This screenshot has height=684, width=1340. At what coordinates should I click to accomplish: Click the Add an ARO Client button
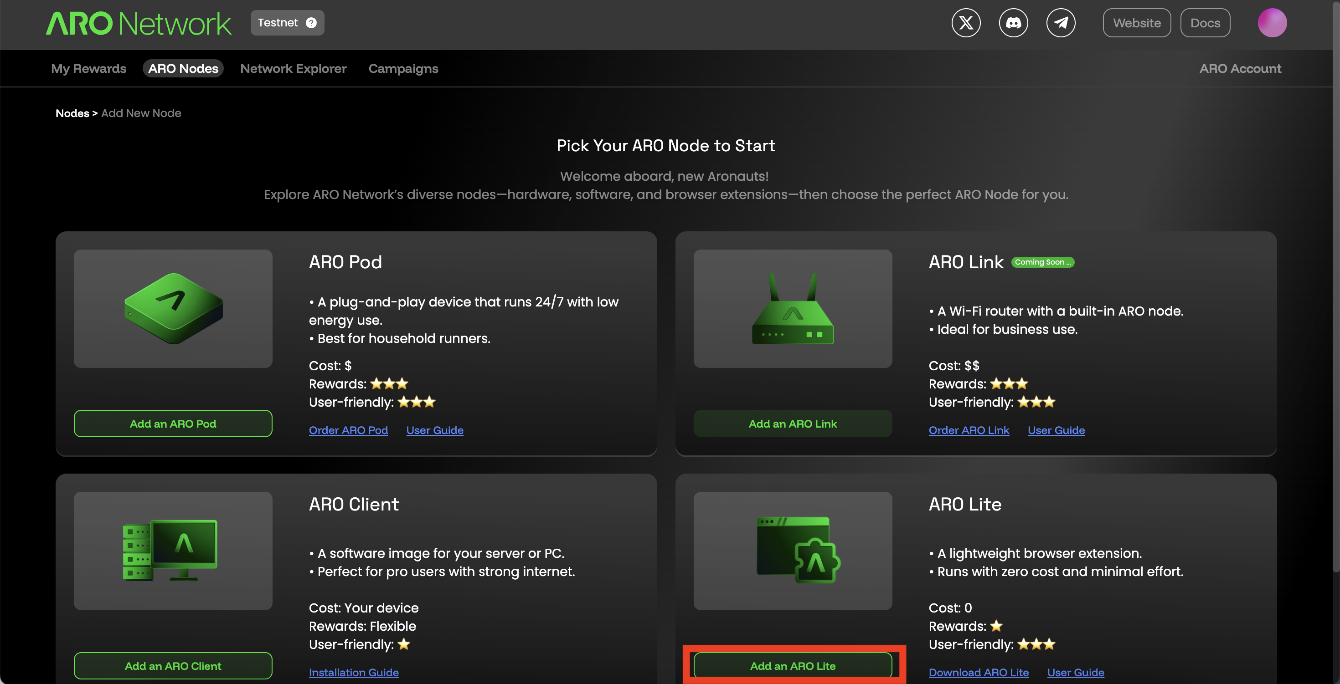[x=173, y=666]
